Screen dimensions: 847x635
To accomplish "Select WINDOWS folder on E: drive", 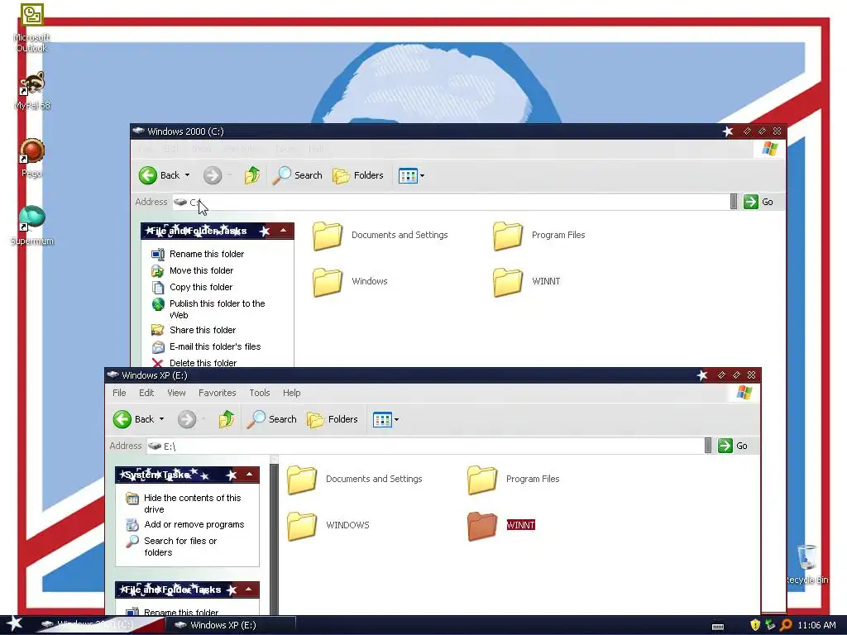I will click(328, 526).
